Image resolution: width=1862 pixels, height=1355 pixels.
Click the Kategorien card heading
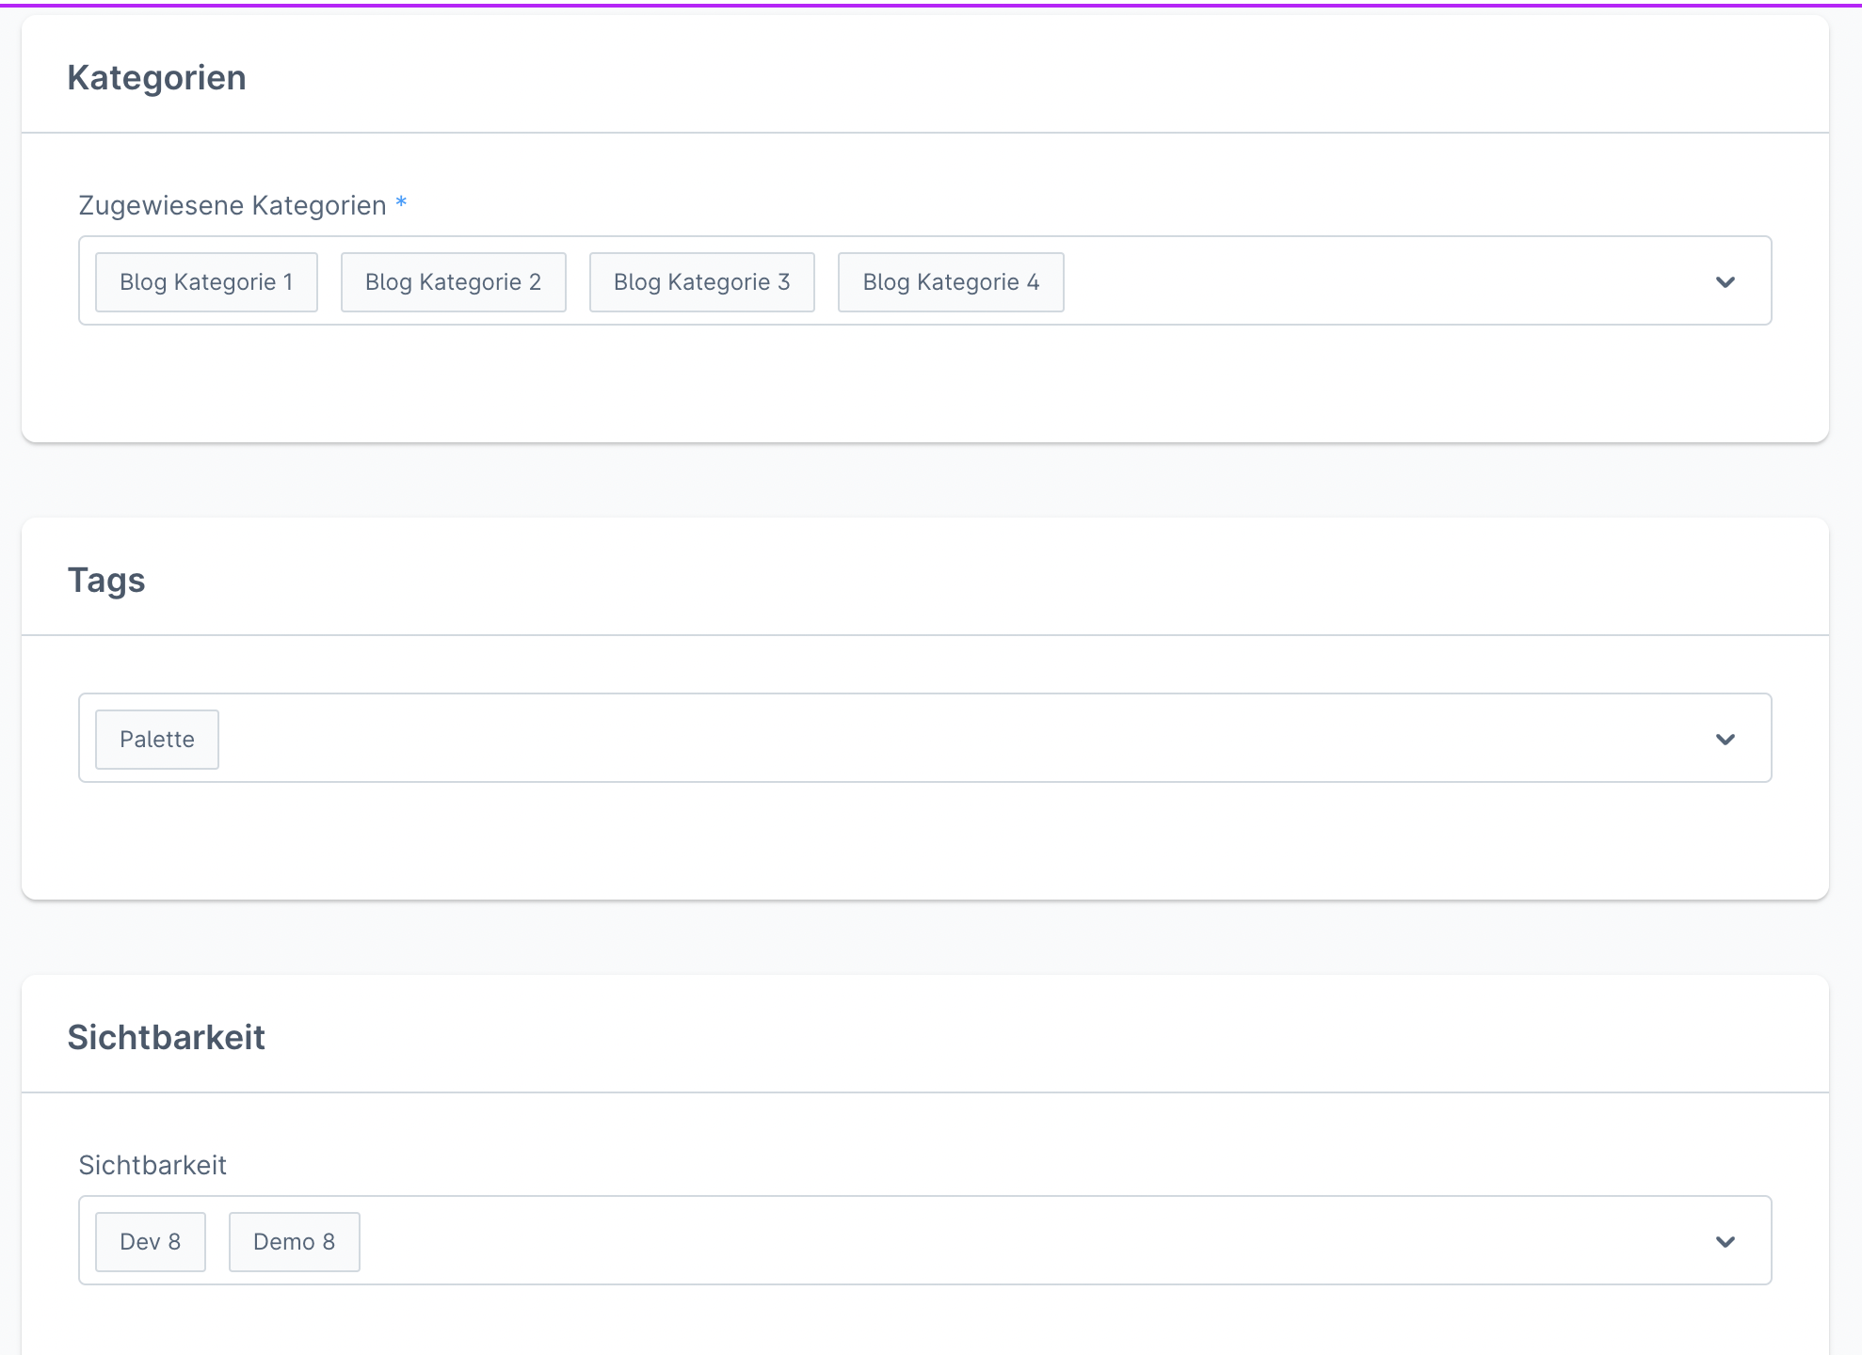click(x=156, y=78)
